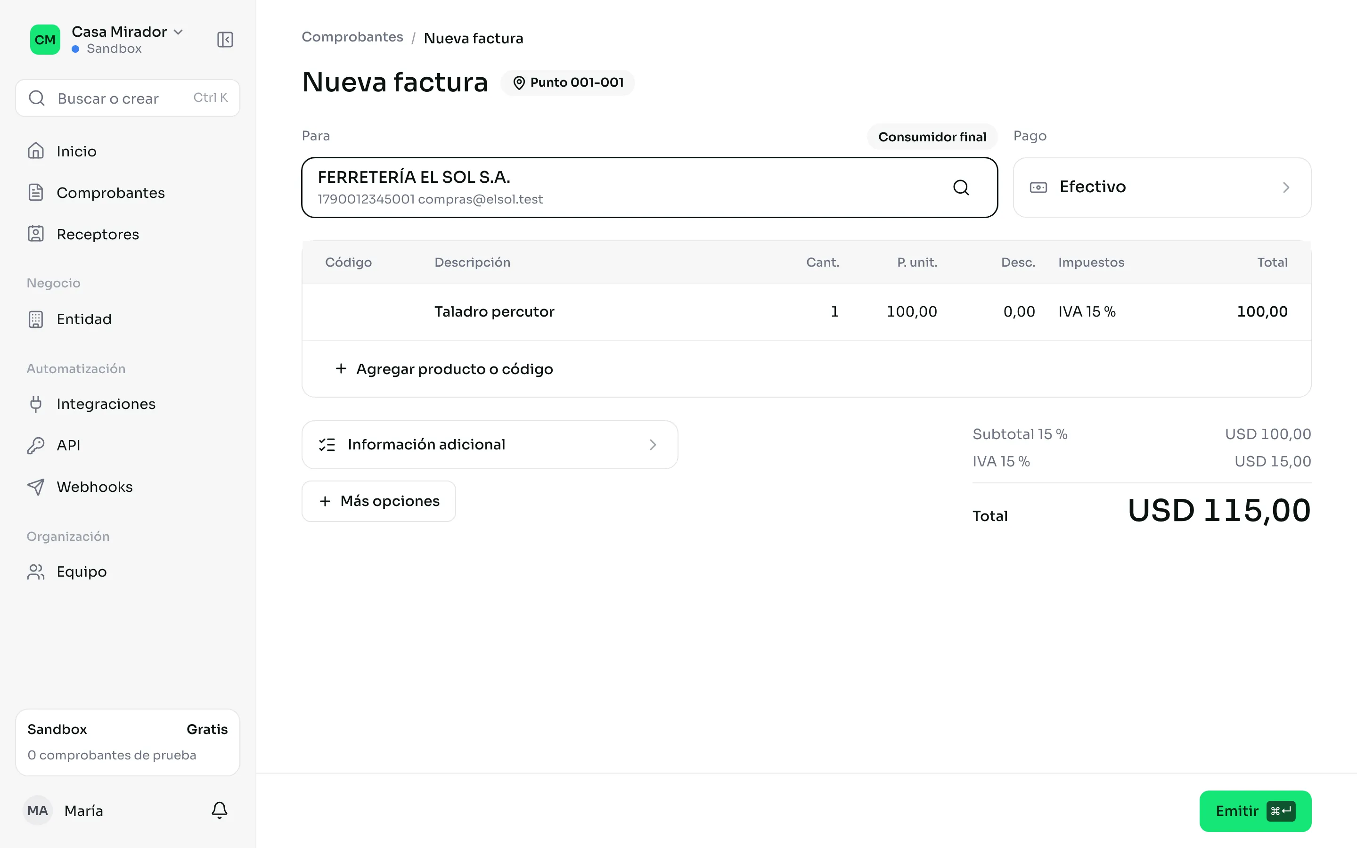The width and height of the screenshot is (1357, 848).
Task: Open the Punto 001-001 selector
Action: pos(567,83)
